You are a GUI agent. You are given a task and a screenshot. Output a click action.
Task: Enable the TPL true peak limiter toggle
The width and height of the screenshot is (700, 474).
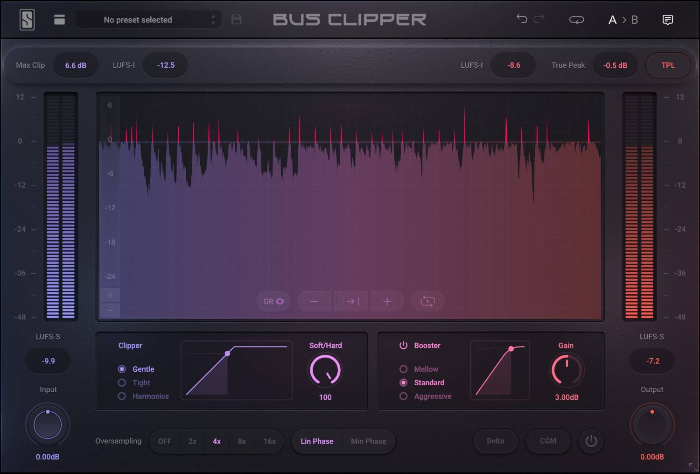pyautogui.click(x=668, y=65)
